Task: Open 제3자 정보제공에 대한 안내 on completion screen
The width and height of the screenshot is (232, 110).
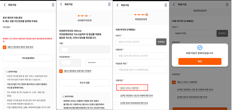Action: (x=192, y=97)
